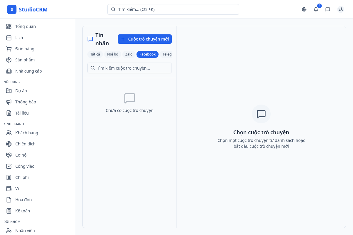Open the language globe selector
353x235 pixels.
[x=304, y=9]
